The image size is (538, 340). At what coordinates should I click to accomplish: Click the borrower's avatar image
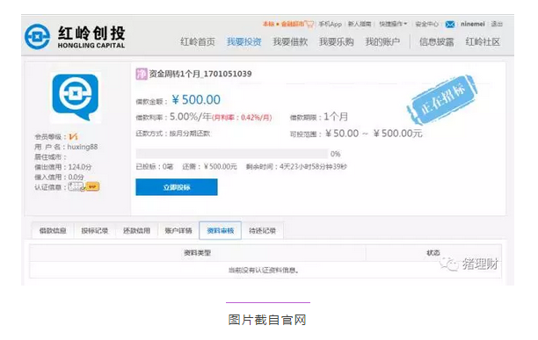(76, 98)
